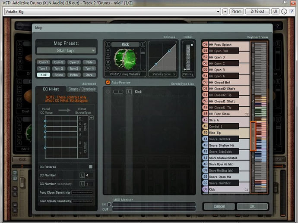Click the Kick kitpiece E edit icon
The image size is (298, 223).
pos(143,44)
